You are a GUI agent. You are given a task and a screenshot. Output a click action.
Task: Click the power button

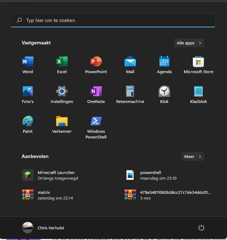coord(201,228)
